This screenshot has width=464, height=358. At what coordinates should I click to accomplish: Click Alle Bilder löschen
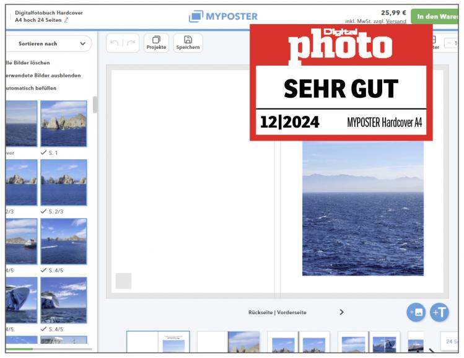(27, 63)
